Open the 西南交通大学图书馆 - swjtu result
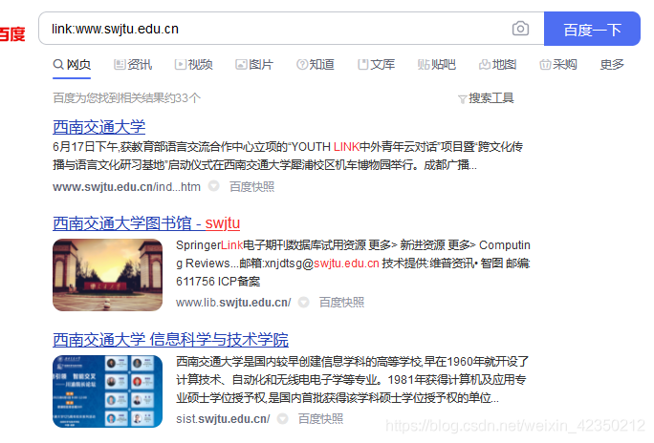Image resolution: width=654 pixels, height=443 pixels. 146,223
